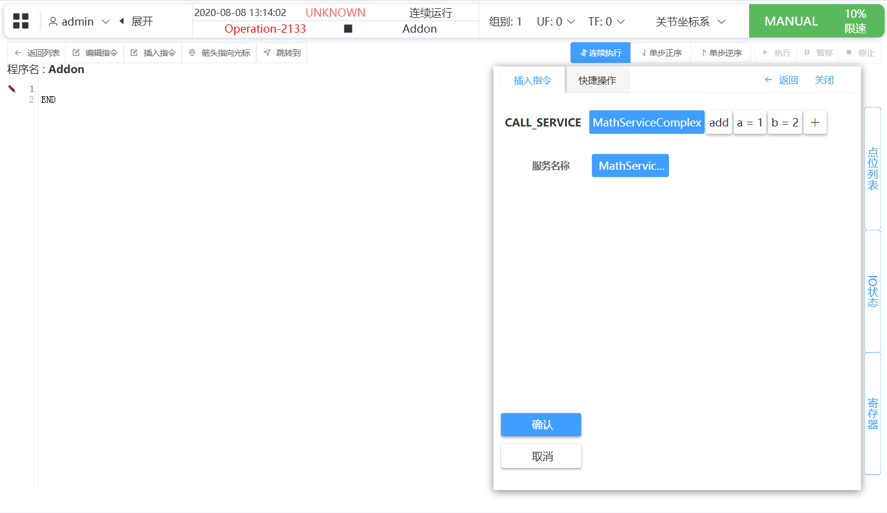Image resolution: width=887 pixels, height=513 pixels.
Task: Select single-step forward mode
Action: (661, 53)
